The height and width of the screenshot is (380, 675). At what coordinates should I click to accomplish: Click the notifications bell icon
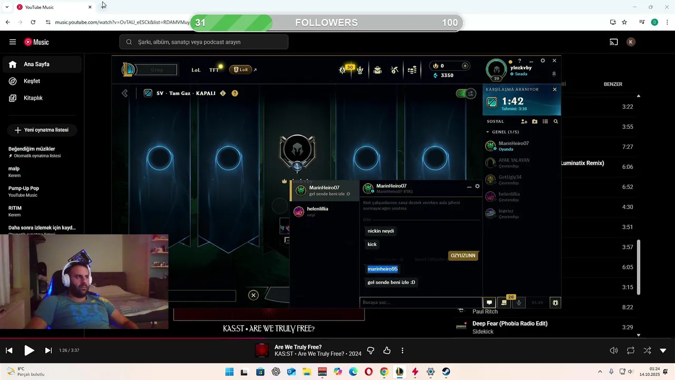coord(554,74)
